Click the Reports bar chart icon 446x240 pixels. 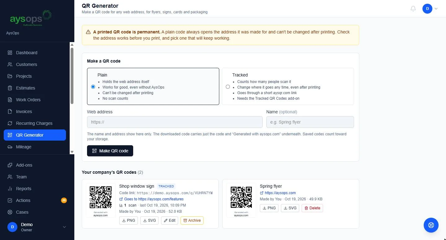pyautogui.click(x=10, y=189)
